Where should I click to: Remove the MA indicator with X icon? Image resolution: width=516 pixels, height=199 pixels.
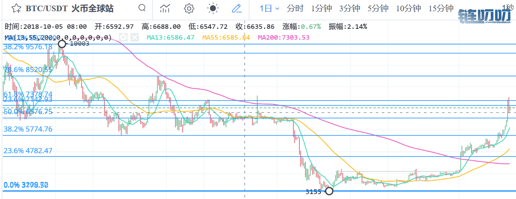pos(134,37)
